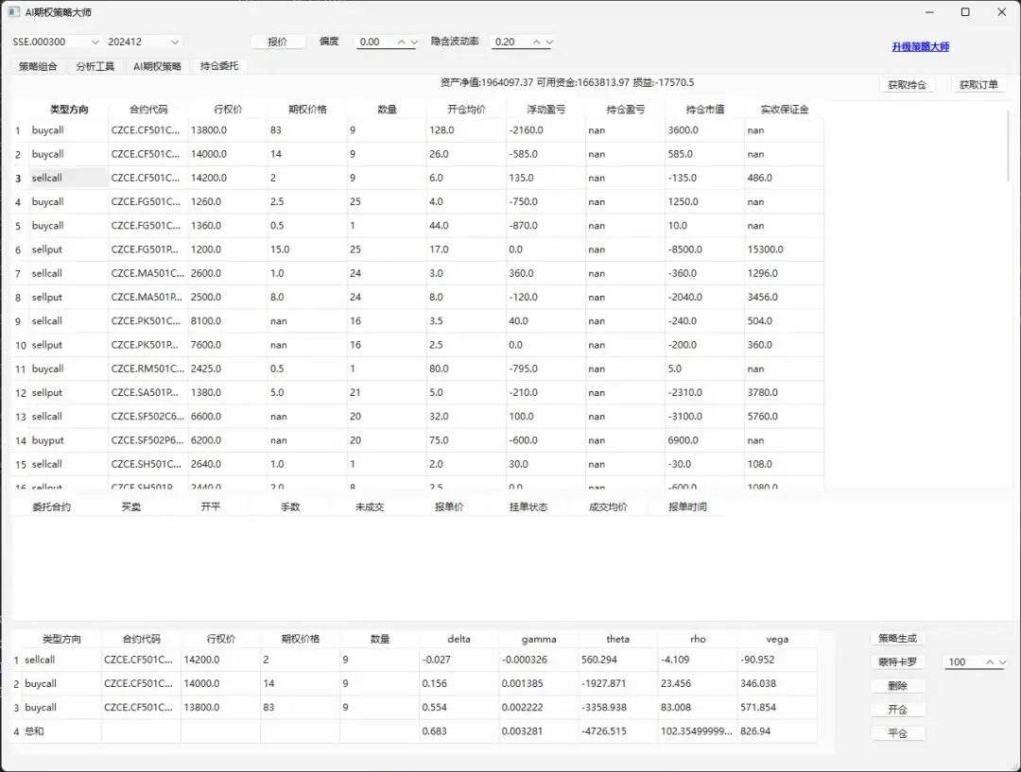The height and width of the screenshot is (772, 1021).
Task: Click the Monte Carlo count field showing 100
Action: click(963, 662)
